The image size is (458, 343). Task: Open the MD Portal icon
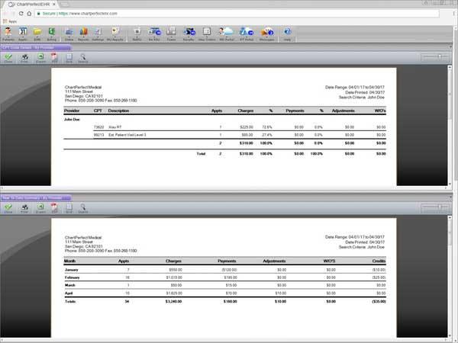click(x=227, y=34)
